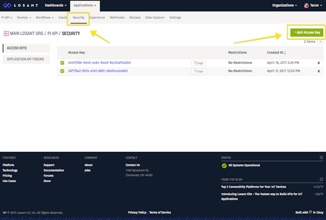Open status page external link icon

pyautogui.click(x=321, y=158)
